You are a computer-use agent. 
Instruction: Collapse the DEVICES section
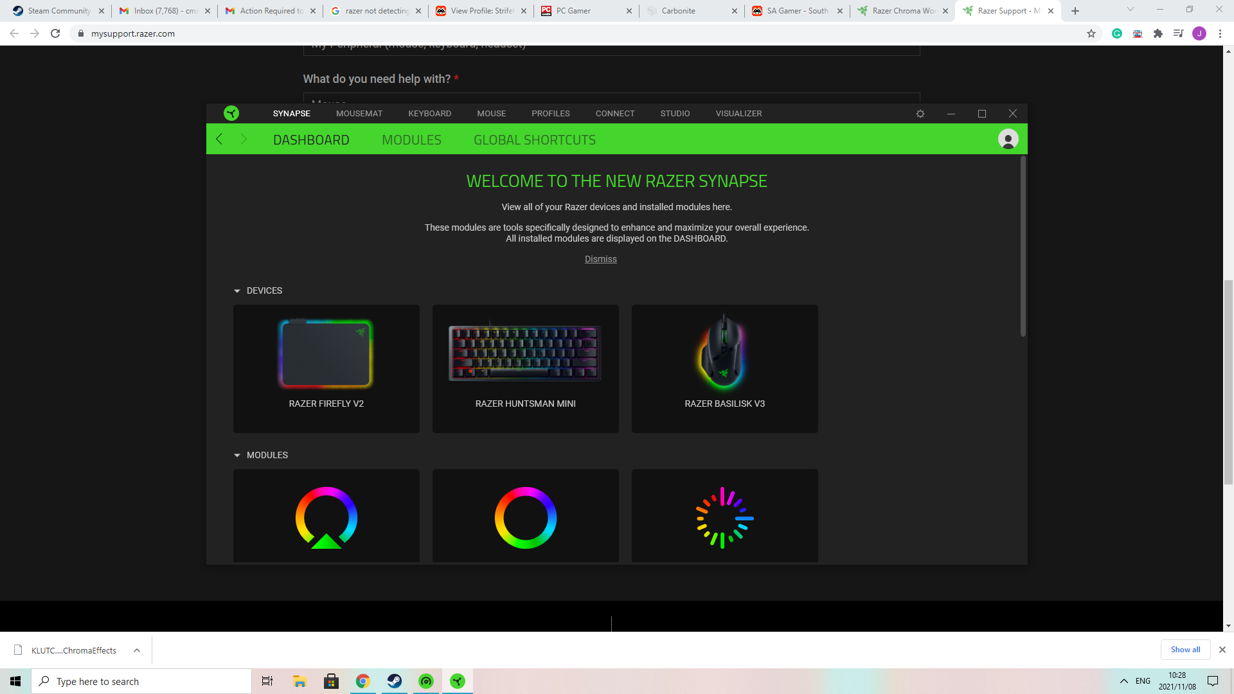pyautogui.click(x=237, y=291)
